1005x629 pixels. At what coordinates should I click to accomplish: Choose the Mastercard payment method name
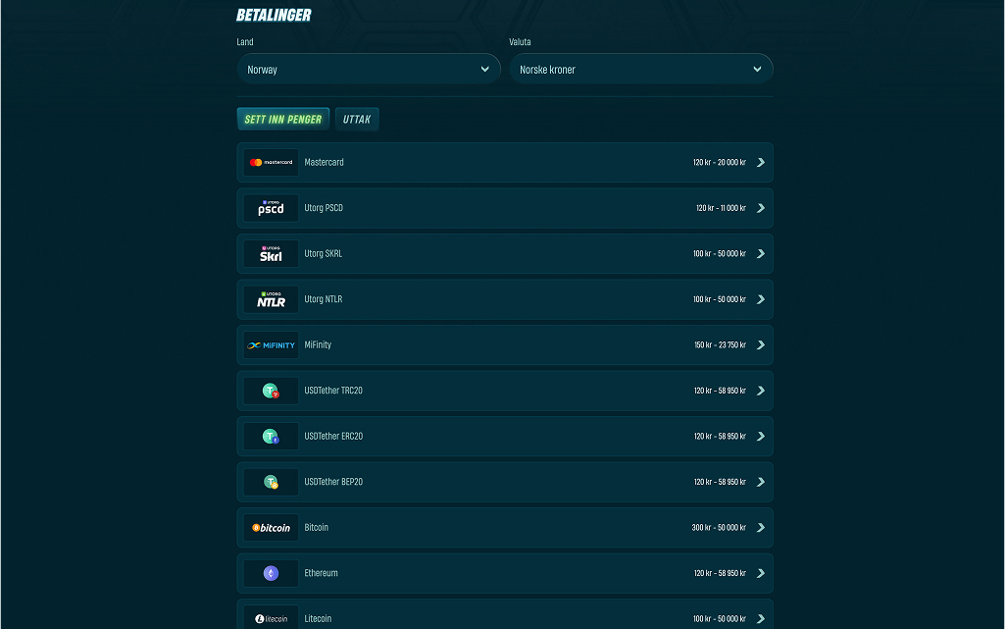click(324, 162)
